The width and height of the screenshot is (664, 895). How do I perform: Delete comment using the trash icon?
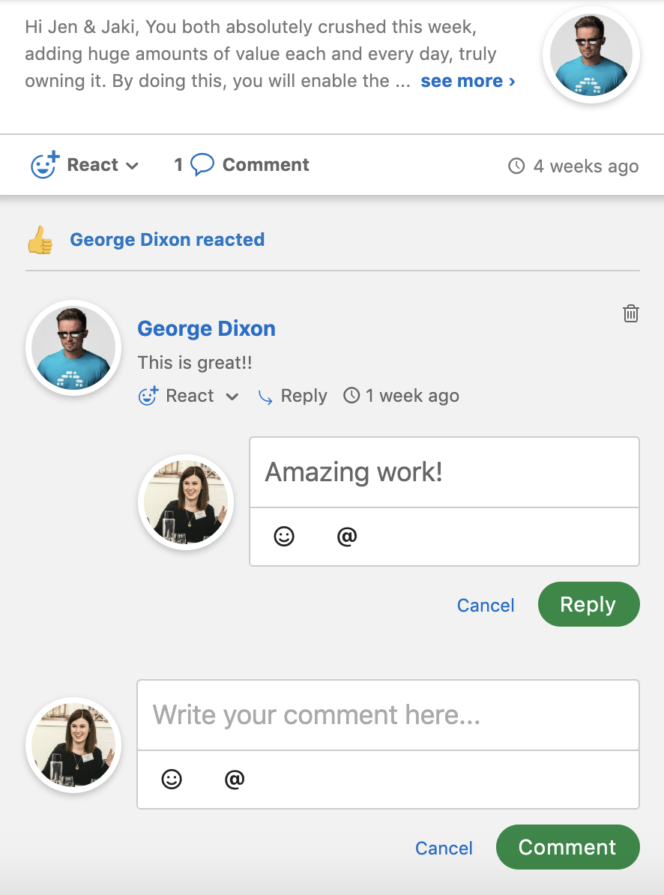click(x=631, y=313)
